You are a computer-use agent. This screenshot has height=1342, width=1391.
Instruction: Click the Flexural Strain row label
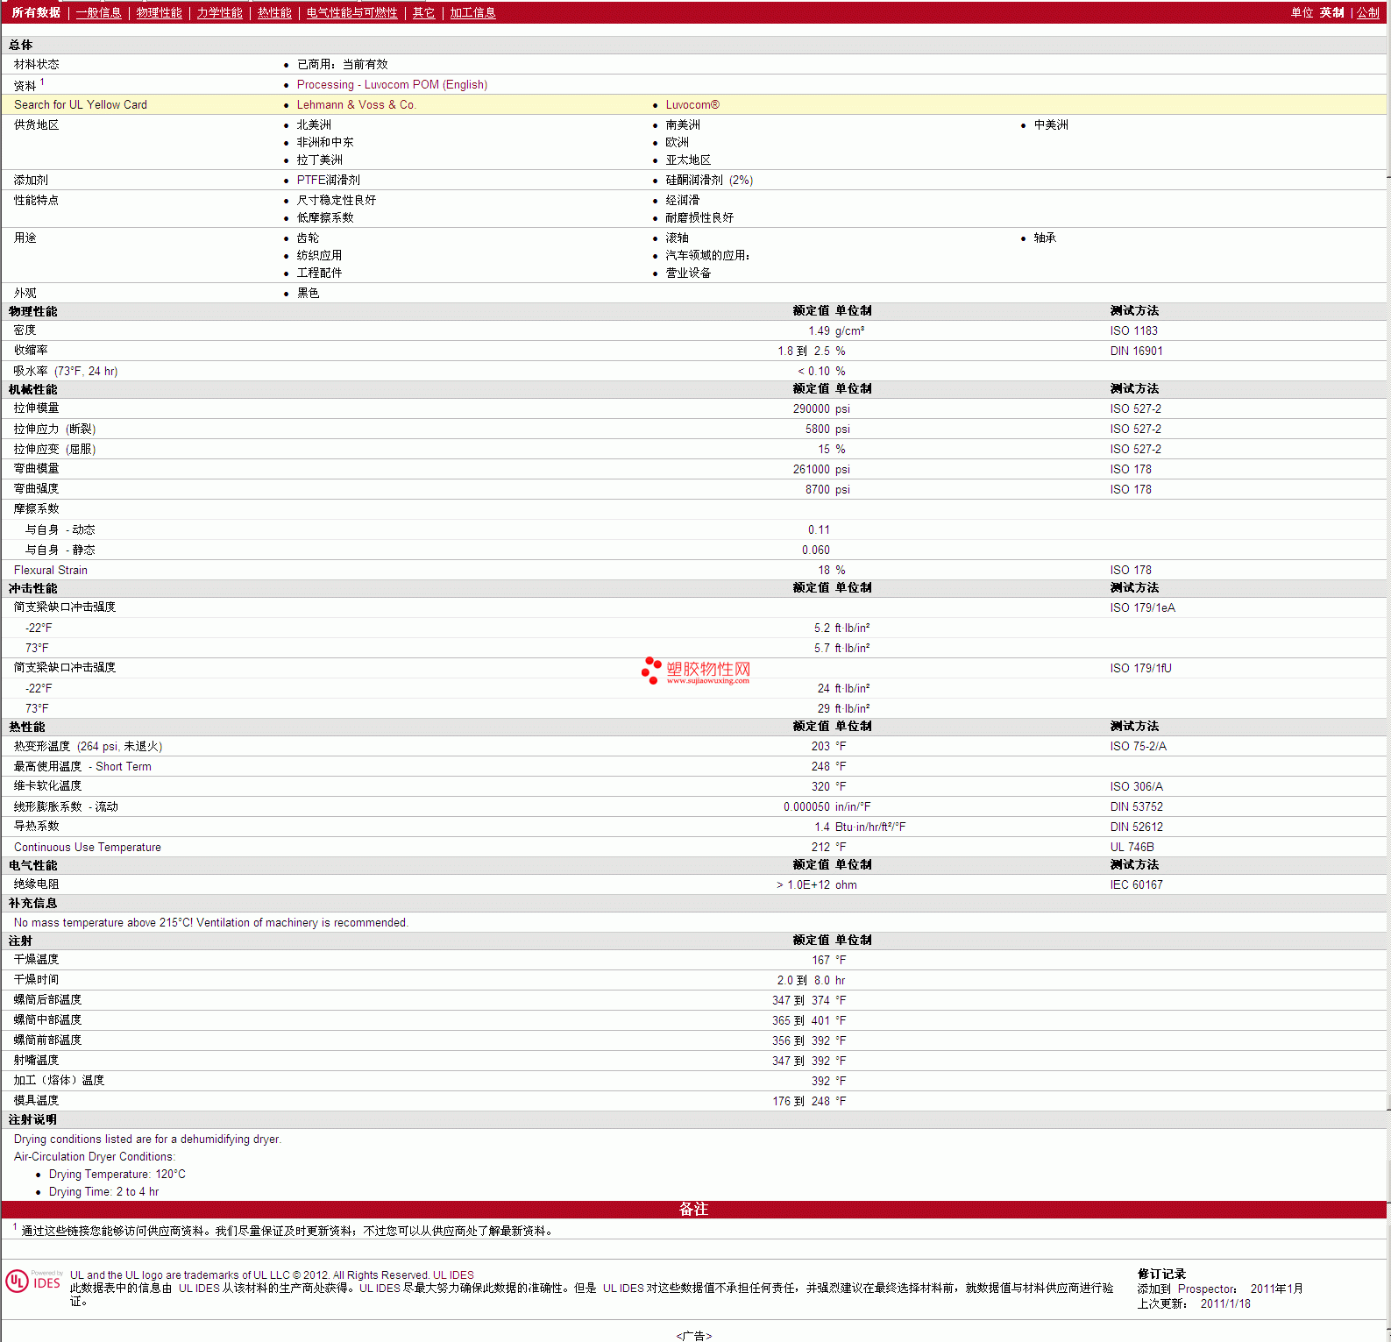pos(51,570)
